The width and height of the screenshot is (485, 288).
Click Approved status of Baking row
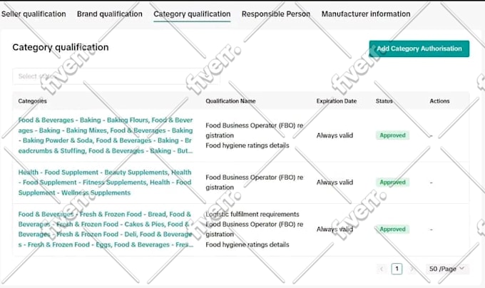[392, 135]
